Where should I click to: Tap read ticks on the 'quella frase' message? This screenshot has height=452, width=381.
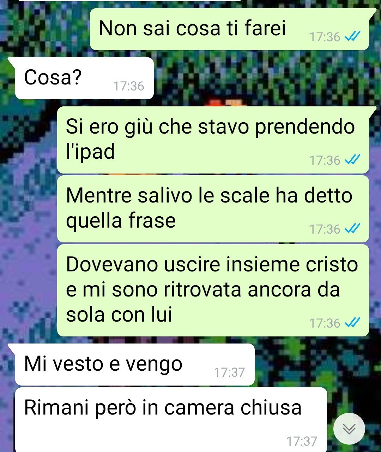[x=352, y=229]
